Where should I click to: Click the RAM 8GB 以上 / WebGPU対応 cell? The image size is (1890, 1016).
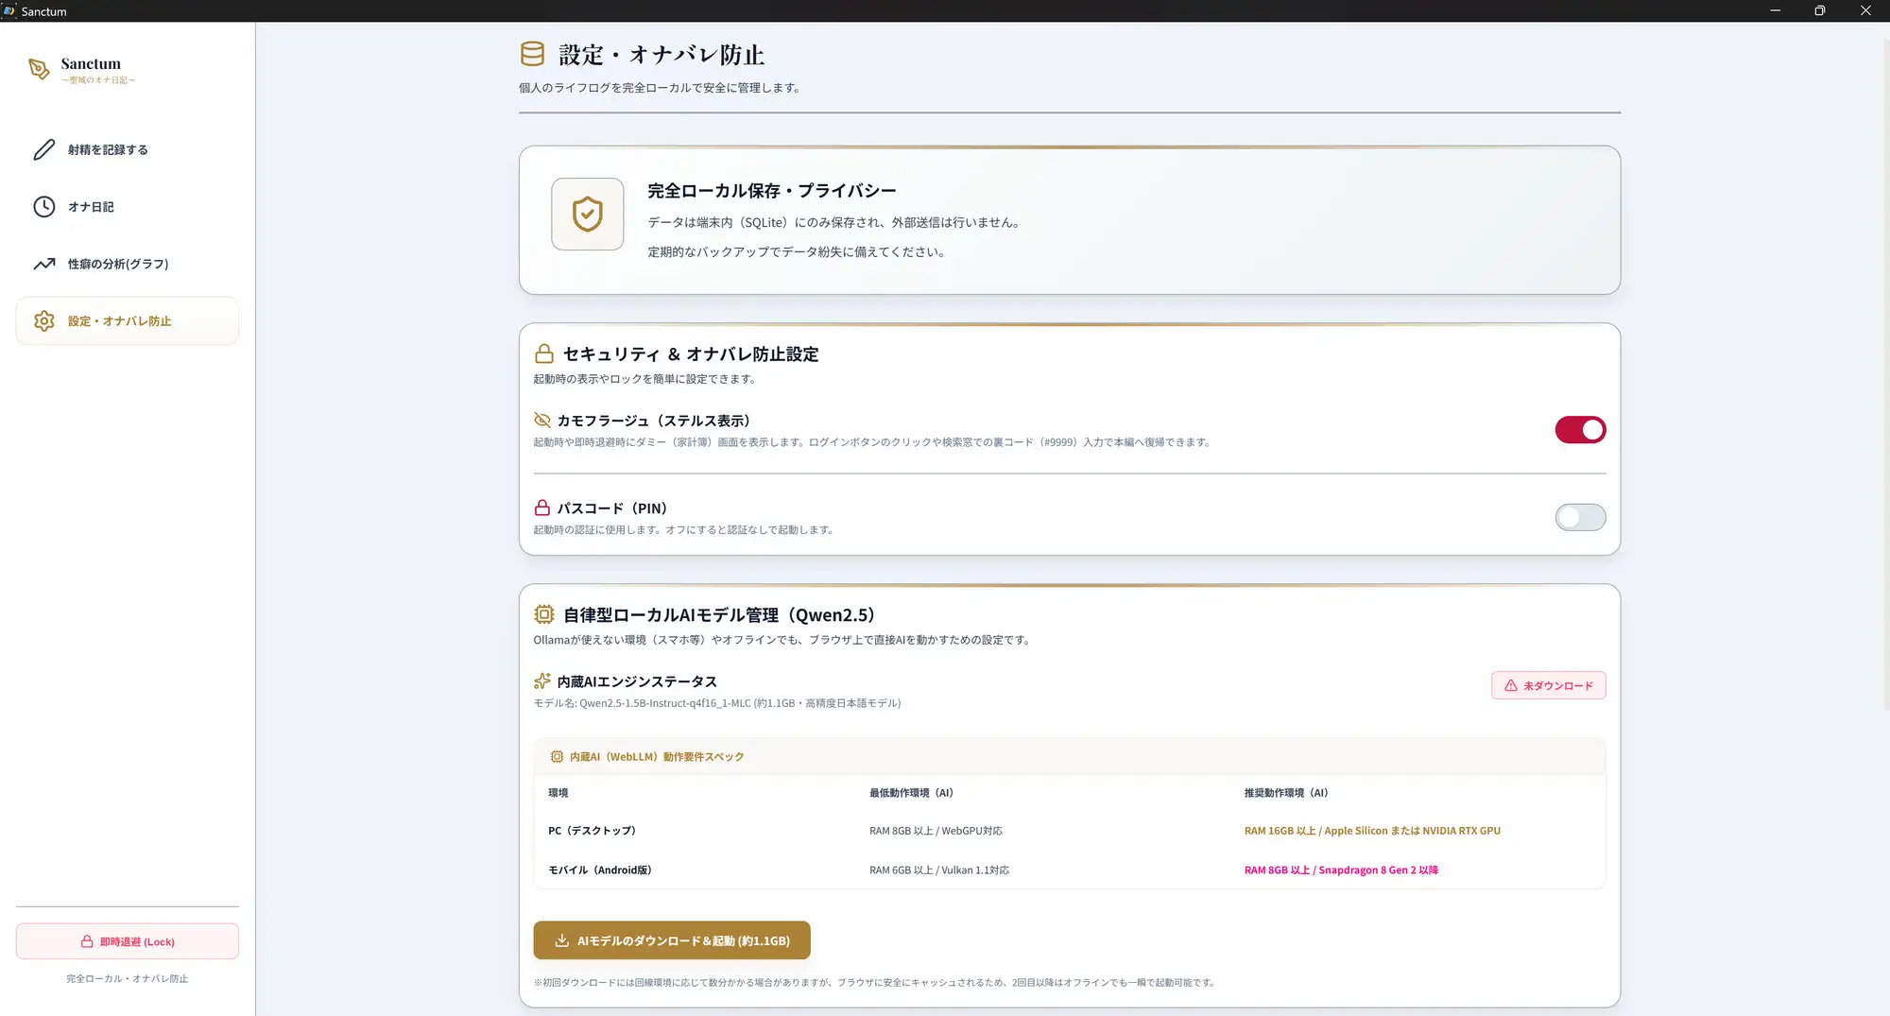(936, 831)
